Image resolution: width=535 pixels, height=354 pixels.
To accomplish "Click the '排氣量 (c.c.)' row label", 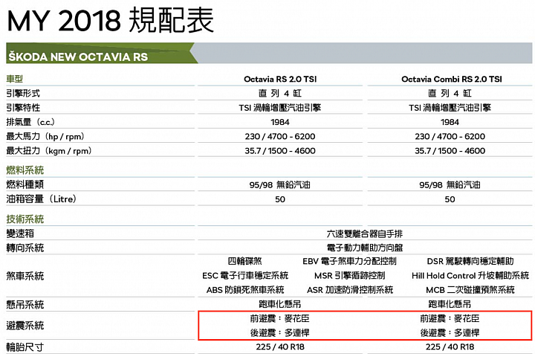I will click(30, 122).
